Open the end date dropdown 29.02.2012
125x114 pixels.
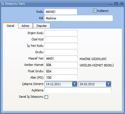click(x=108, y=84)
